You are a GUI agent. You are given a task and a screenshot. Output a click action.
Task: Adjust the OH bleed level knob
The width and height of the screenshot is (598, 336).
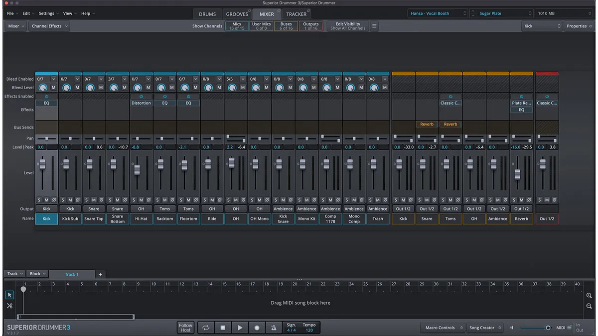coord(232,88)
